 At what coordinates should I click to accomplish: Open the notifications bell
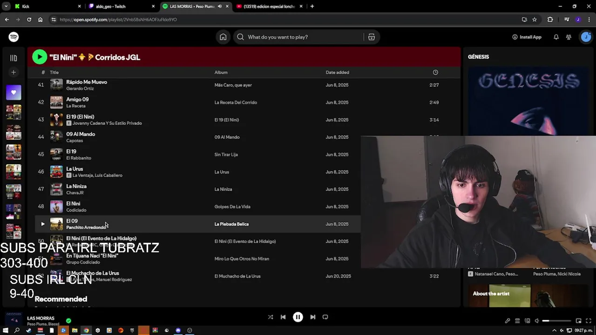coord(556,37)
